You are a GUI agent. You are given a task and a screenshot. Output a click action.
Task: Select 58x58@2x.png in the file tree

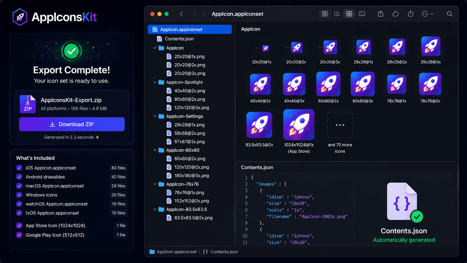click(x=190, y=133)
